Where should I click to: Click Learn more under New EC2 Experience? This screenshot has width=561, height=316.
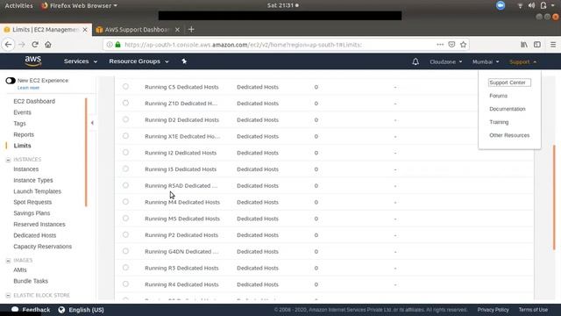pyautogui.click(x=28, y=88)
